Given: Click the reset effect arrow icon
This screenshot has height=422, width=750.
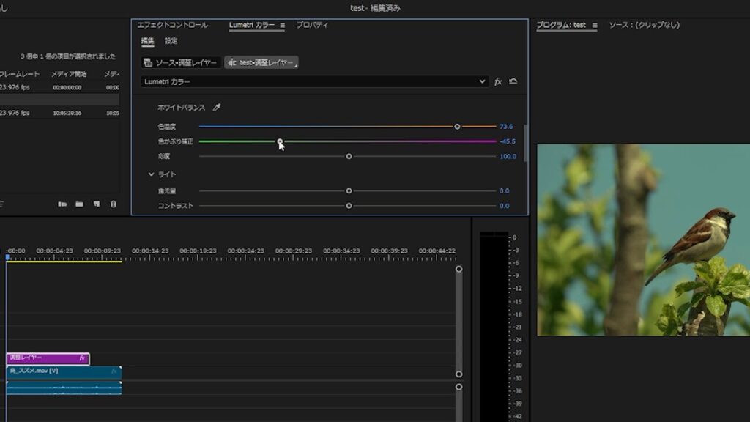Looking at the screenshot, I should [x=513, y=81].
